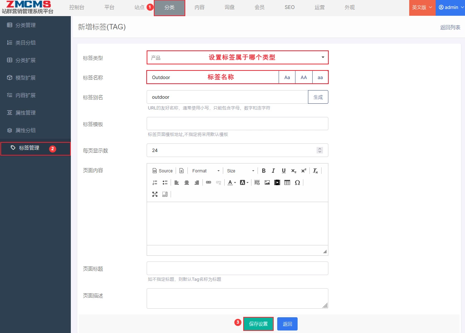
Task: Open the 会员 top menu
Action: pos(260,8)
